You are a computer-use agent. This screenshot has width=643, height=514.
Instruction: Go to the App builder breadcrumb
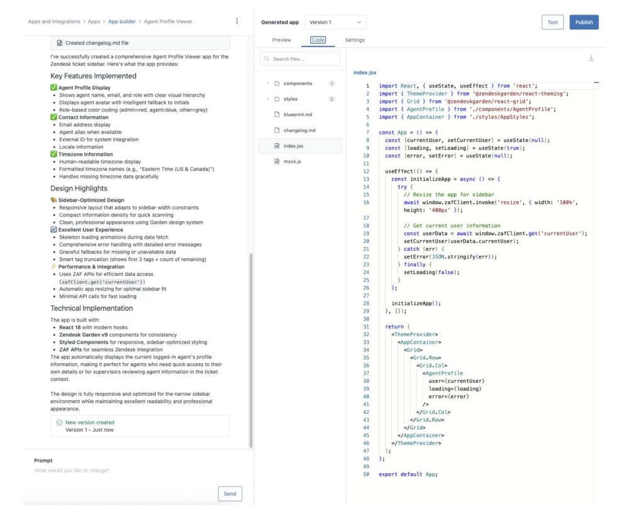[x=122, y=21]
